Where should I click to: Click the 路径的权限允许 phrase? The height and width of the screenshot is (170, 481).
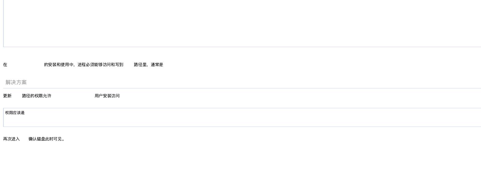point(37,96)
